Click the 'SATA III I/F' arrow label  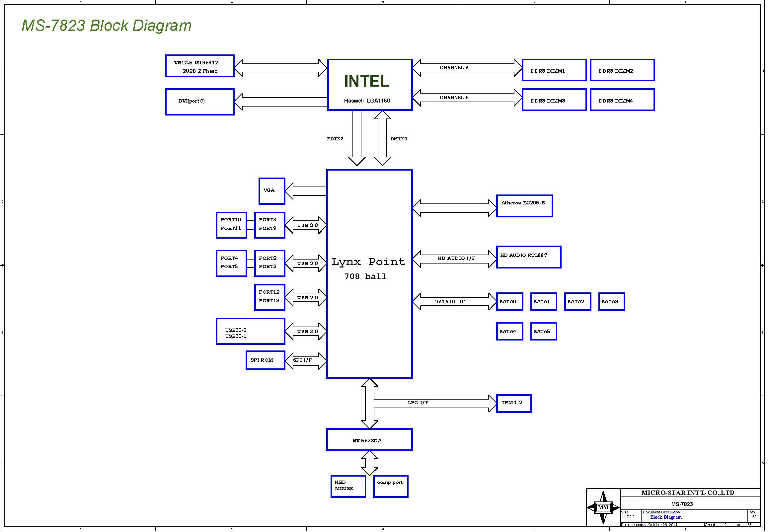click(x=450, y=302)
